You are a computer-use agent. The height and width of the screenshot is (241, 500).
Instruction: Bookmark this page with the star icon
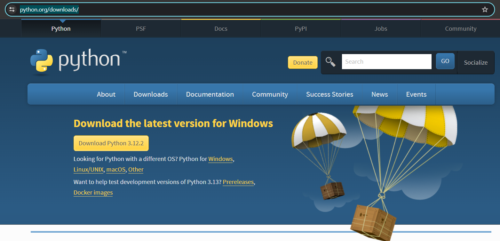(485, 9)
